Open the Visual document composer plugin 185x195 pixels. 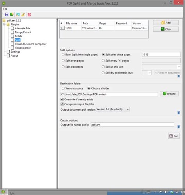(31, 44)
